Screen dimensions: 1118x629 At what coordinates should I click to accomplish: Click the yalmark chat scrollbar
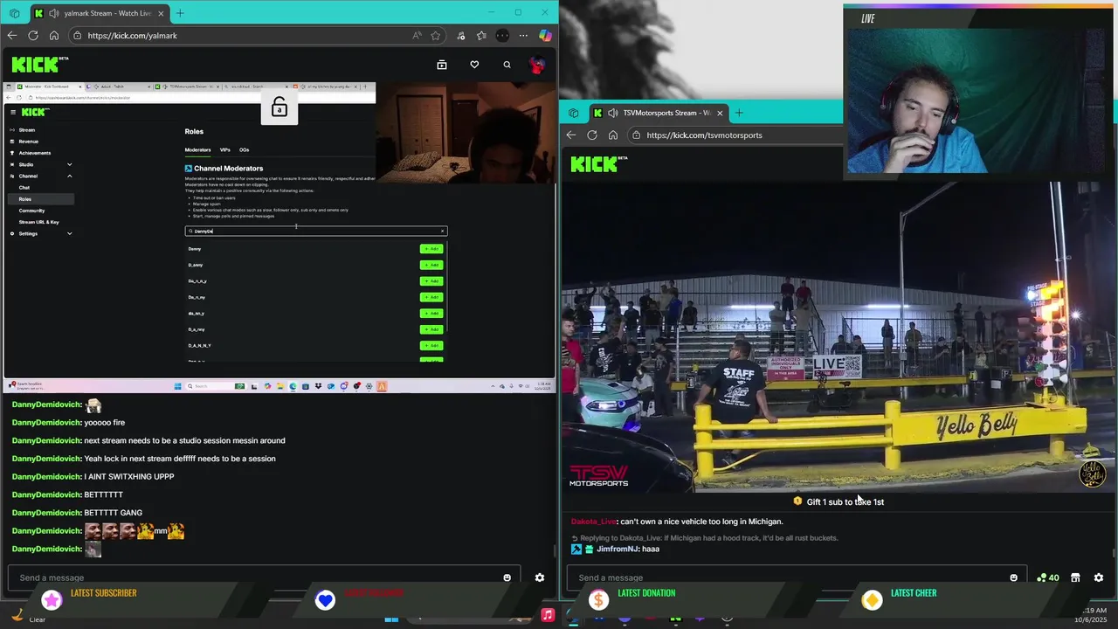[554, 552]
